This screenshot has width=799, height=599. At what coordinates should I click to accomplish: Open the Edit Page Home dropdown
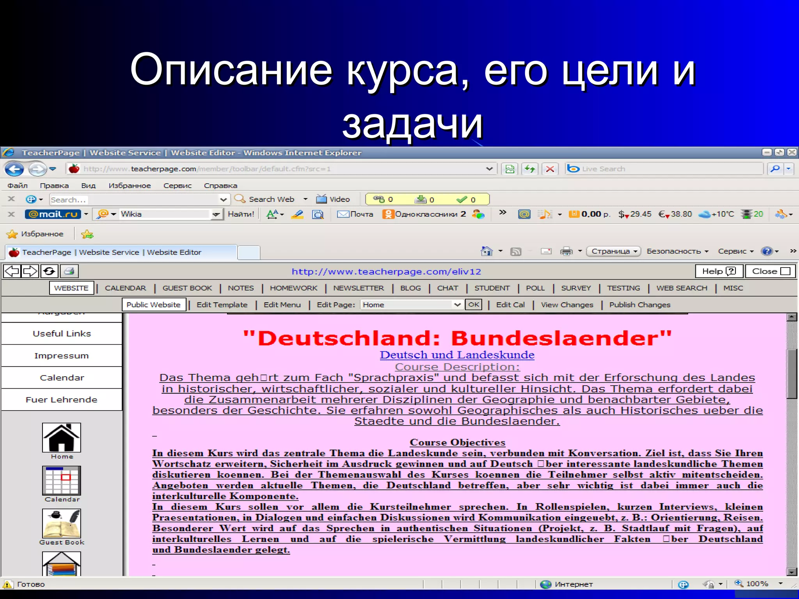[457, 305]
